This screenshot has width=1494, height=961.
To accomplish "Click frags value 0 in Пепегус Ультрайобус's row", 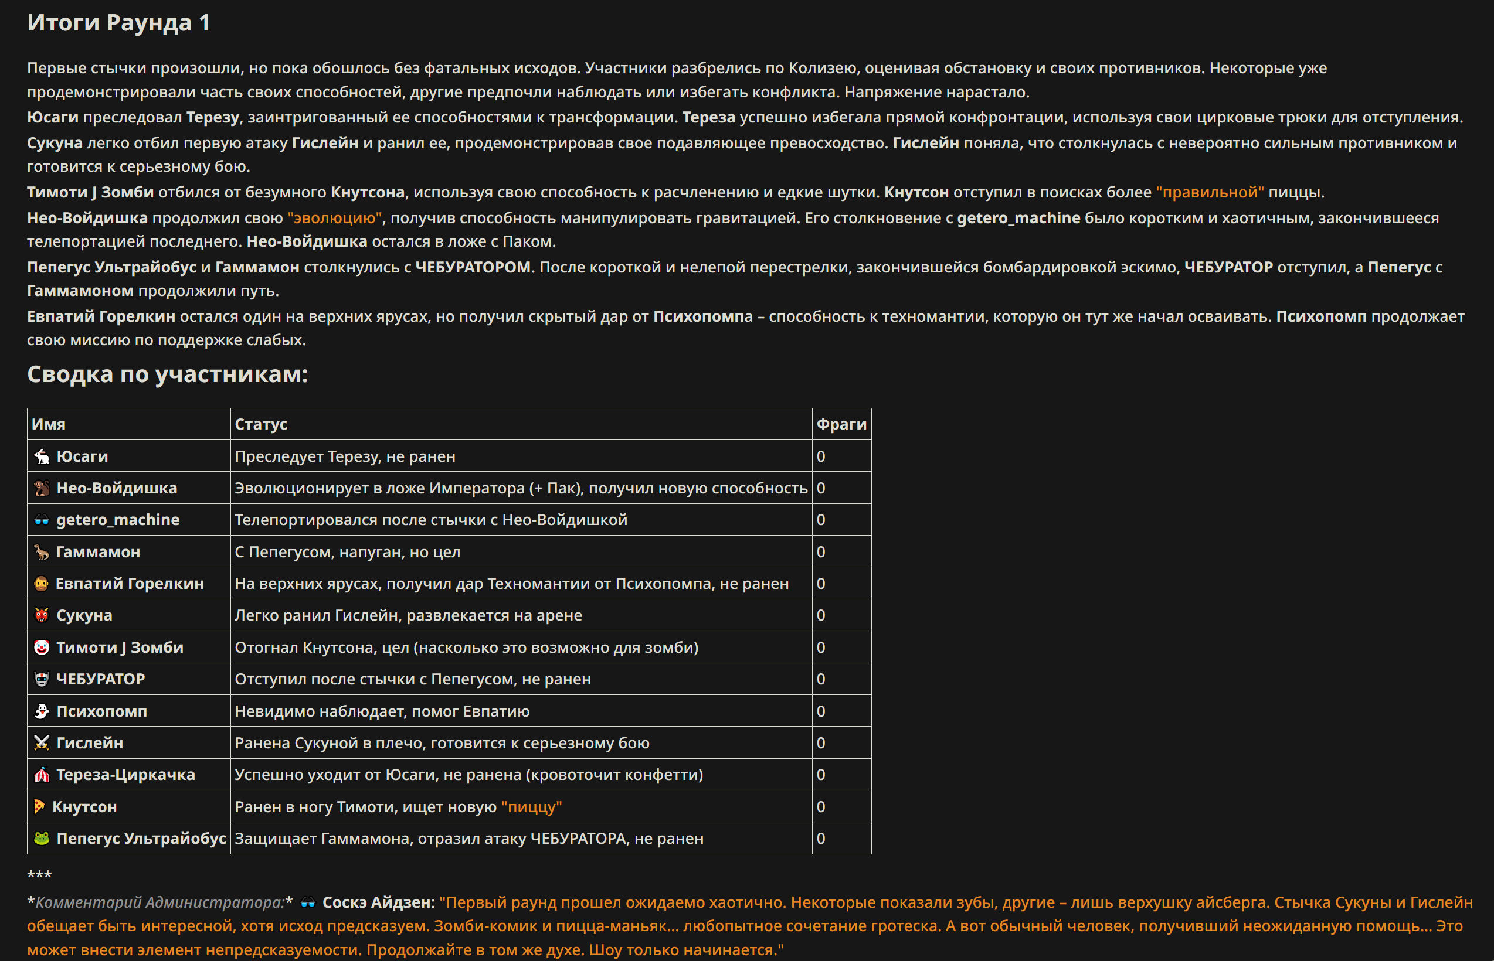I will click(x=821, y=839).
